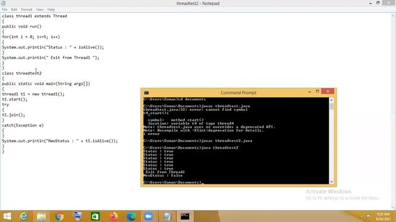Screen dimensions: 396x222
Task: Click the 'java threadtest2' command line
Action: click(191, 147)
